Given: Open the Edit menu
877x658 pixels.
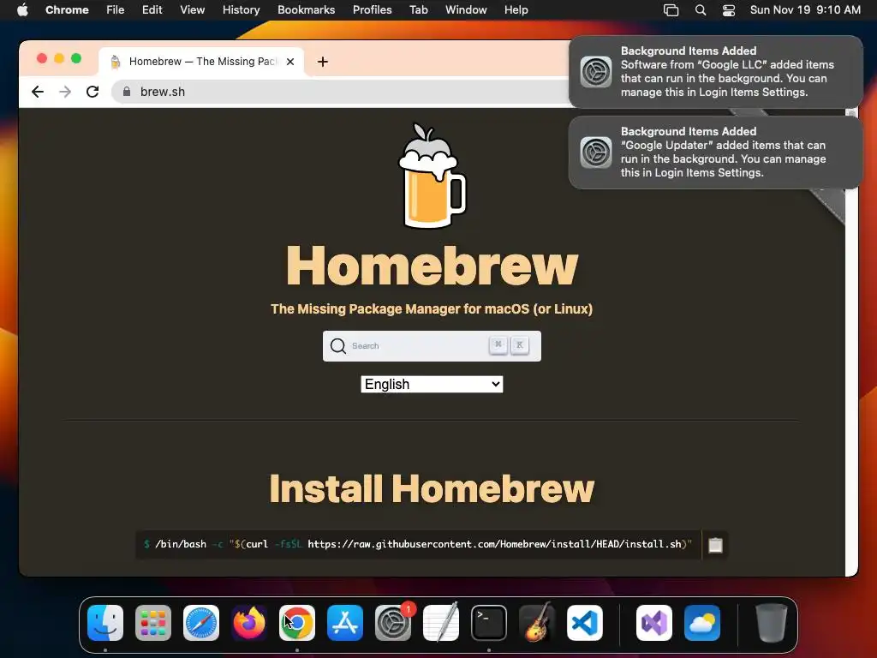Looking at the screenshot, I should (152, 9).
